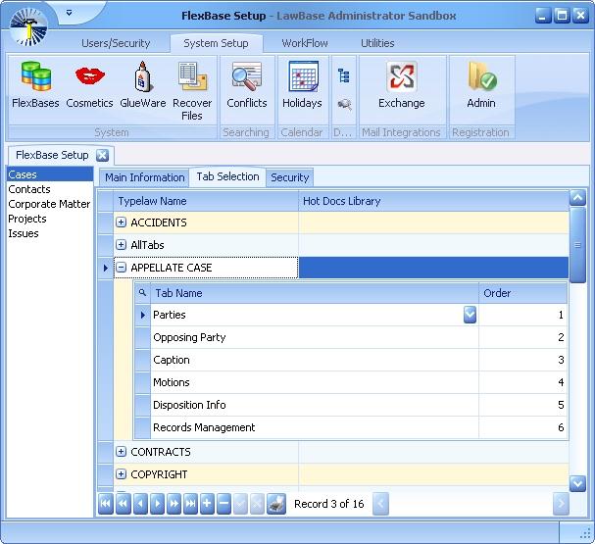
Task: Open the Main Information tab
Action: [144, 177]
